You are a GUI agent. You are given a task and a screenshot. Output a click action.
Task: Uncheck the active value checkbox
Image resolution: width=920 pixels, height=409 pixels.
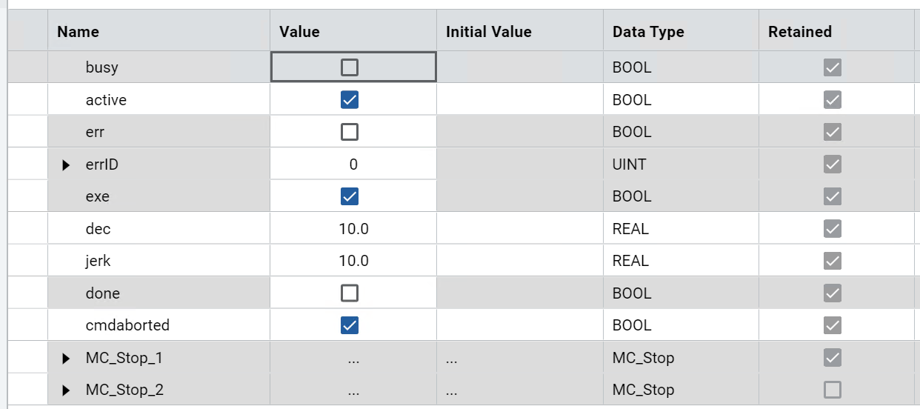350,100
